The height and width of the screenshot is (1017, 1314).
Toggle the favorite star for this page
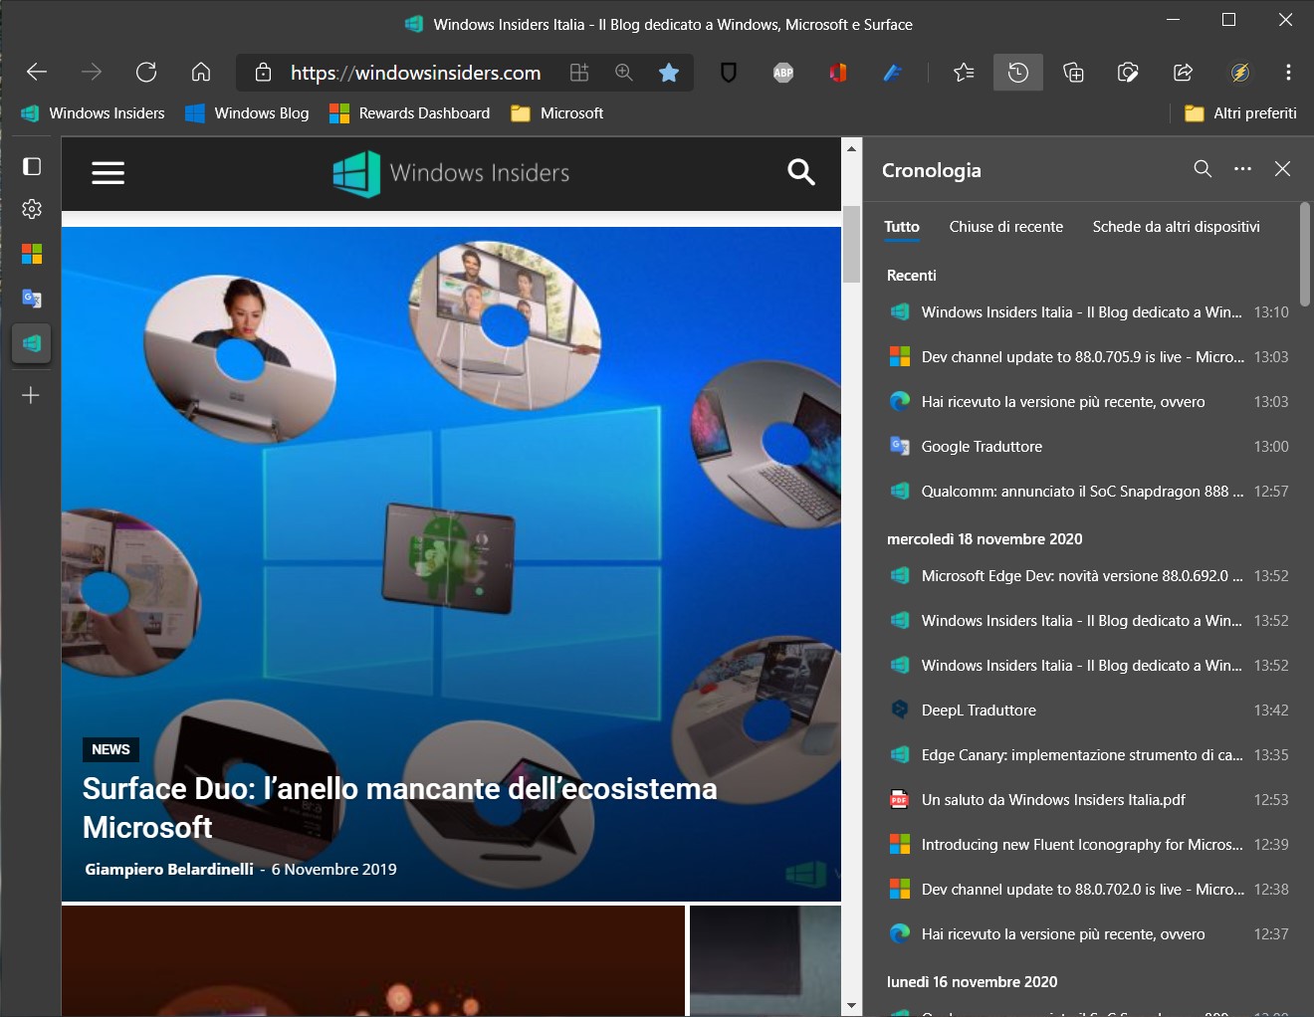669,72
